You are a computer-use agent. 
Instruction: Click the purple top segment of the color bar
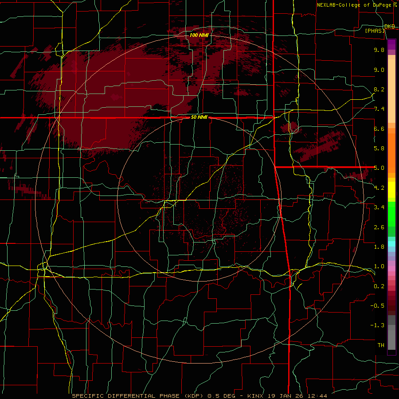(391, 44)
